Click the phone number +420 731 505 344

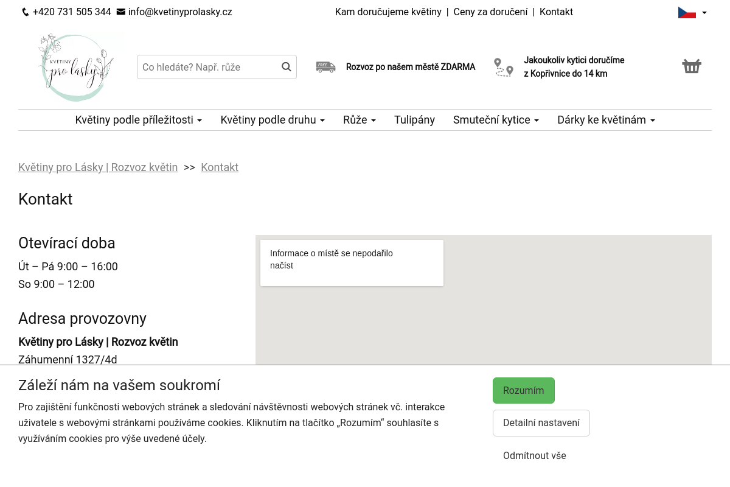(x=72, y=12)
